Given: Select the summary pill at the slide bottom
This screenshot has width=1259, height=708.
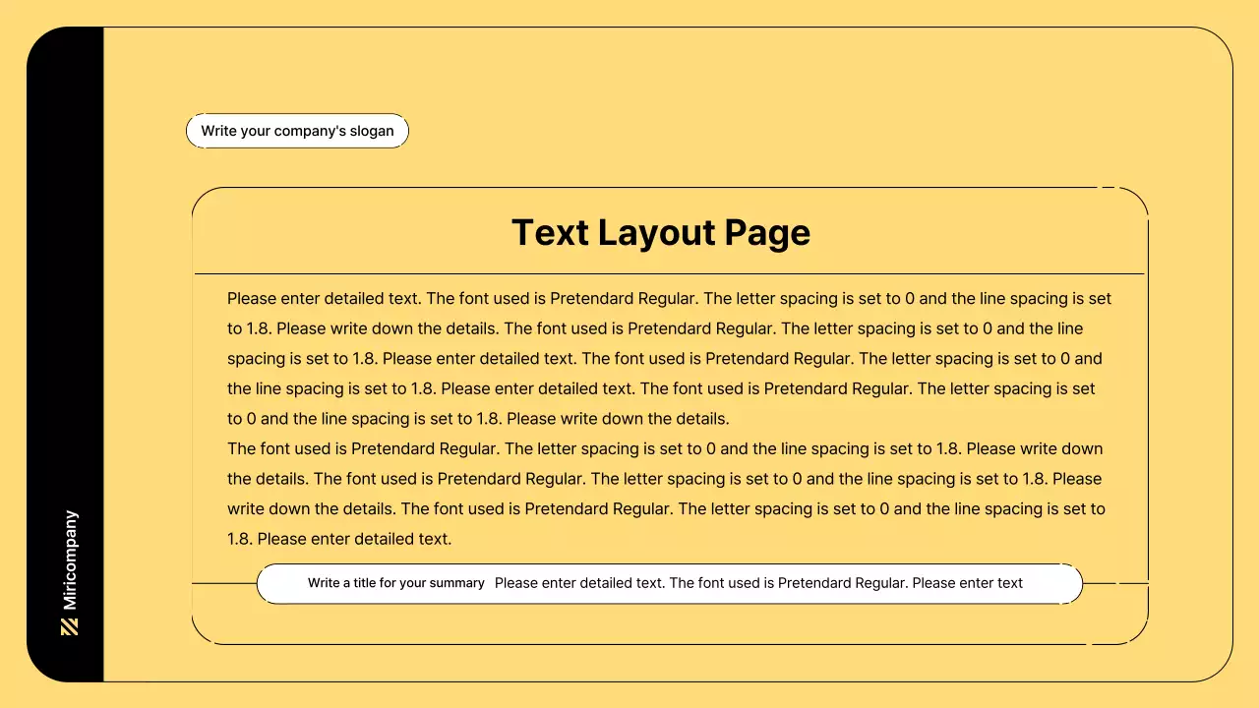Looking at the screenshot, I should point(669,583).
